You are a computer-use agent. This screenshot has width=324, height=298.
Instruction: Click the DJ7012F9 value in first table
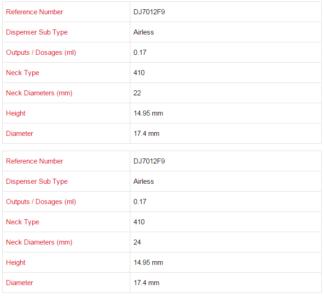[149, 12]
